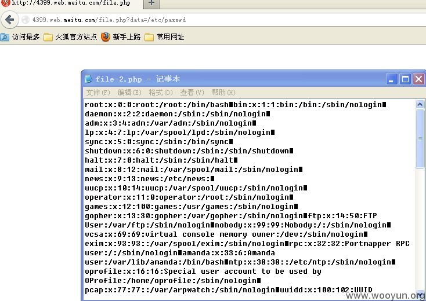Click the gopher:x:13:30 line
The width and height of the screenshot is (426, 301).
pos(231,216)
